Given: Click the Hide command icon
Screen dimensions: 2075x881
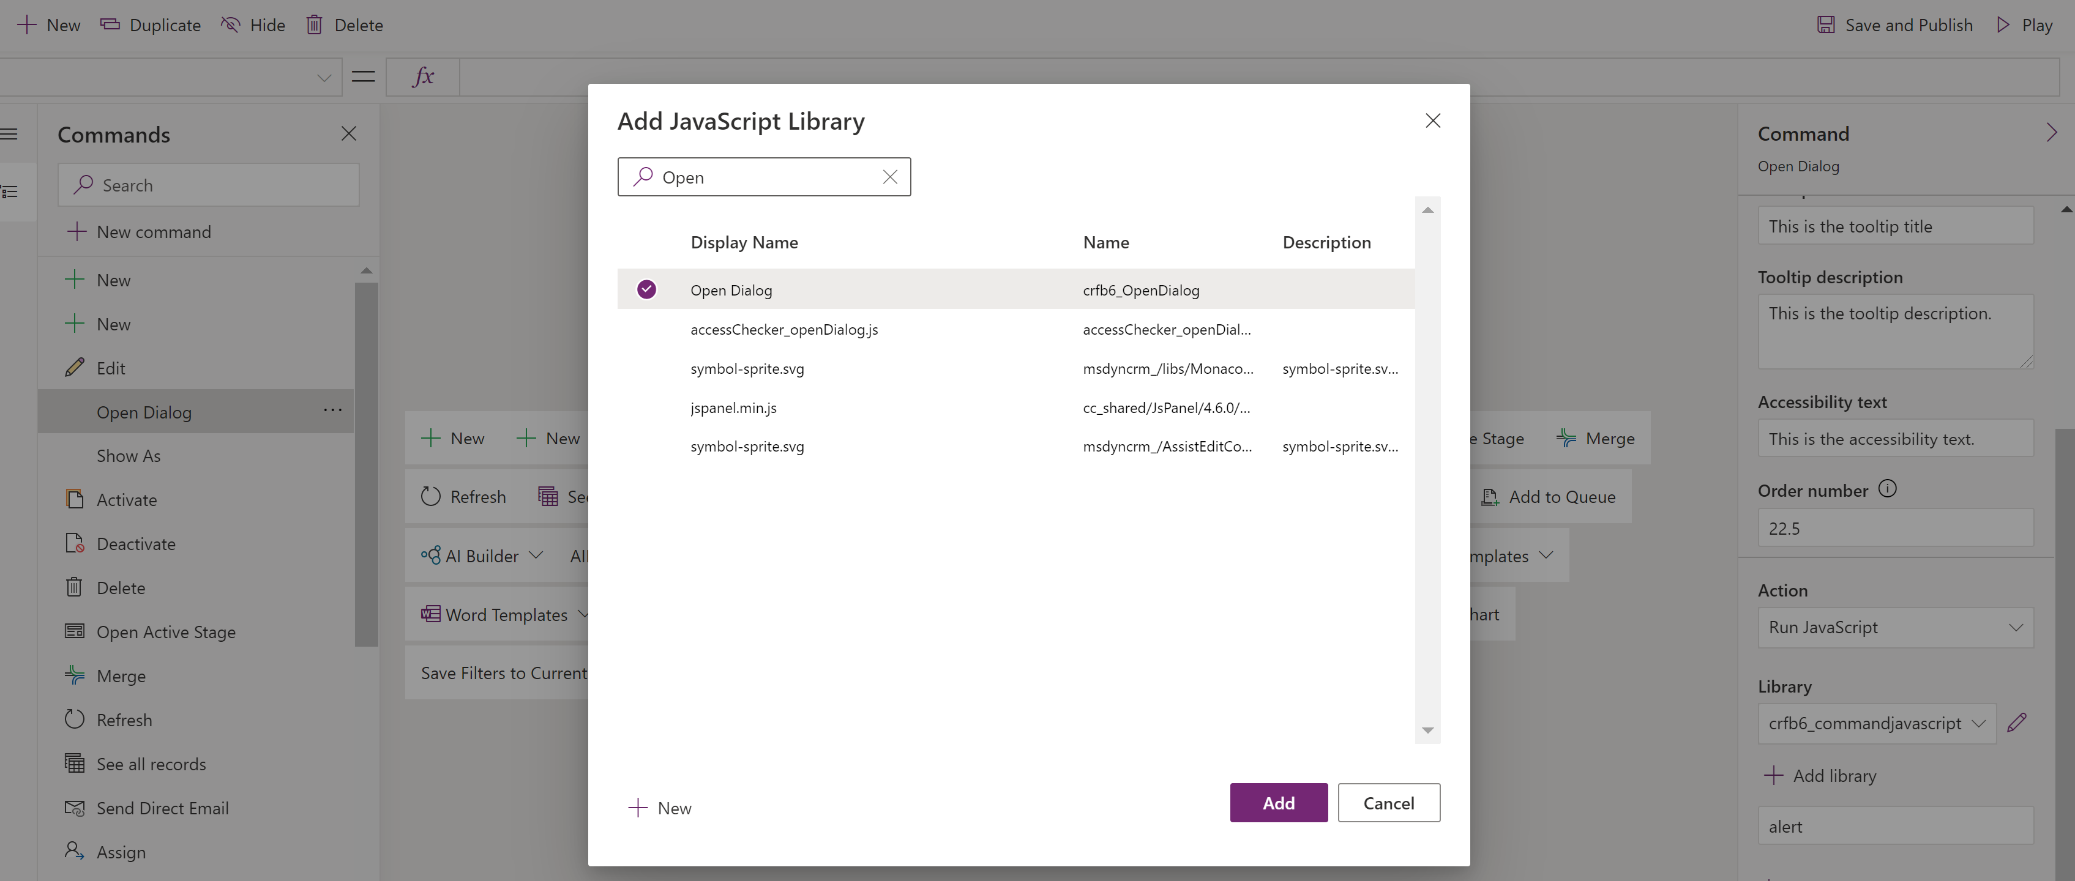Looking at the screenshot, I should click(230, 24).
